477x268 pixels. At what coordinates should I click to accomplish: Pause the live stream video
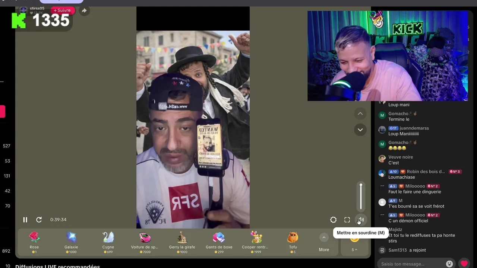[x=25, y=220]
